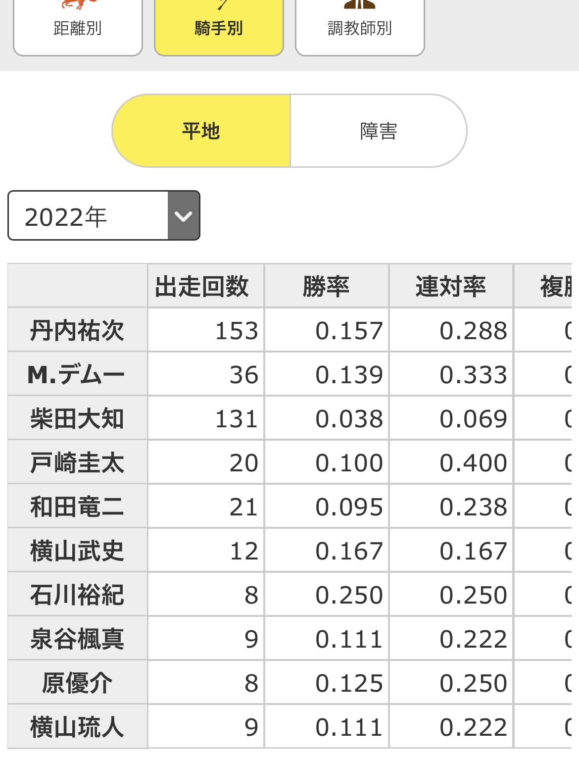Switch to the 距離別 tab
Image resolution: width=579 pixels, height=761 pixels.
78,28
